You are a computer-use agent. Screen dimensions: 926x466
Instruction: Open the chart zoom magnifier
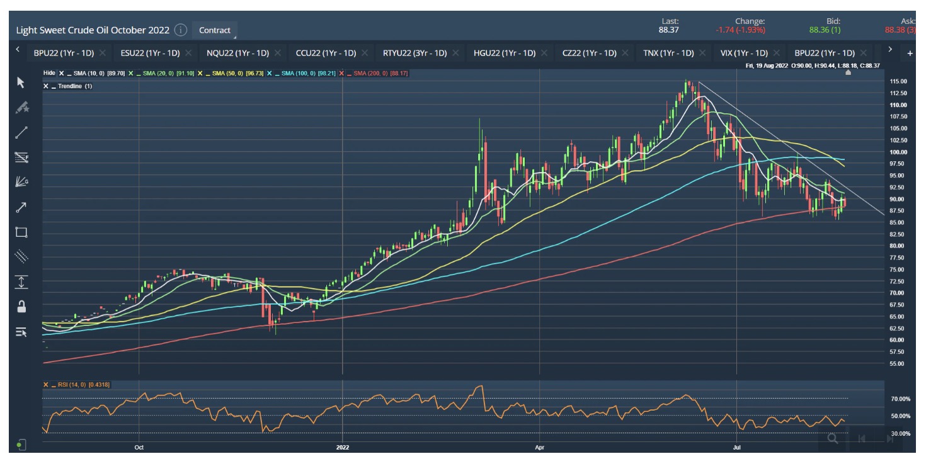click(832, 438)
